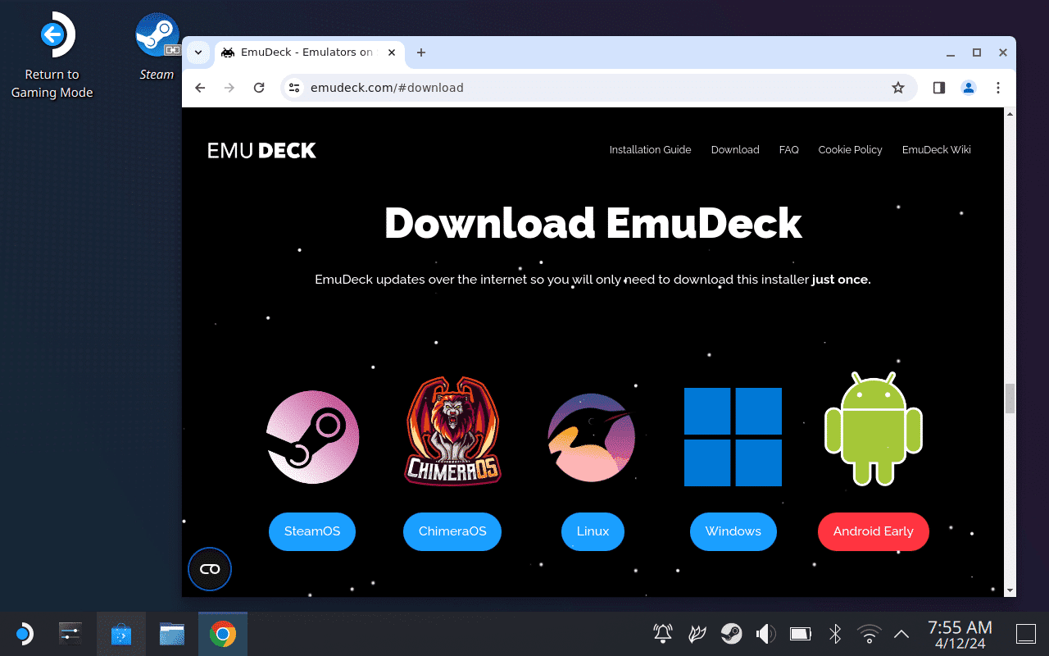Screen dimensions: 1049x656
Task: View site information icon in address bar
Action: [295, 88]
